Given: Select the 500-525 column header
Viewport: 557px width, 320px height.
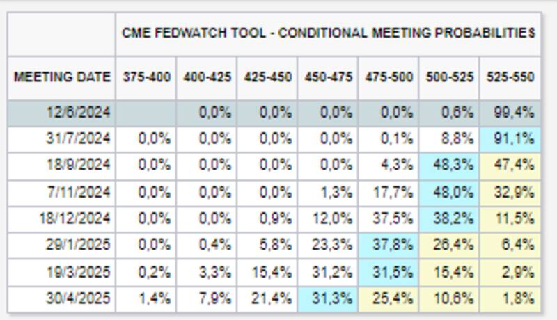Looking at the screenshot, I should 449,77.
